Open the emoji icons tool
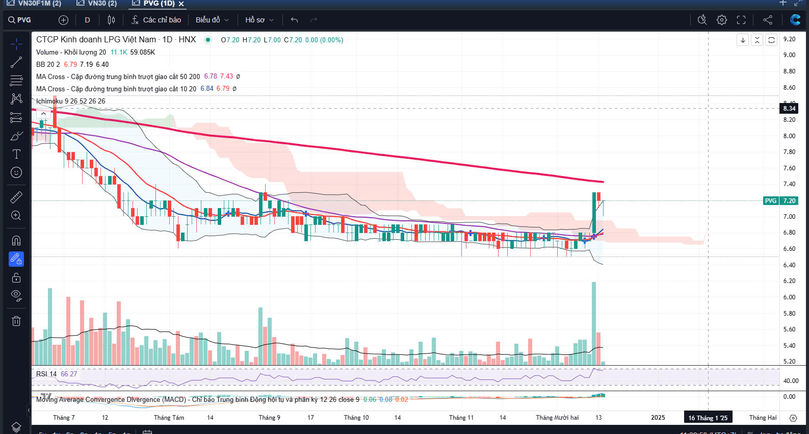Screen dimensions: 809x434 click(x=16, y=172)
